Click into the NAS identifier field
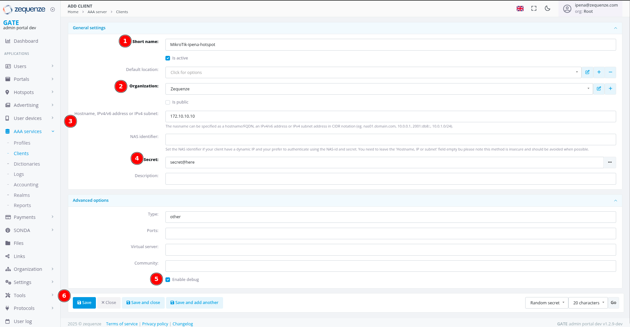The width and height of the screenshot is (630, 327). (390, 140)
